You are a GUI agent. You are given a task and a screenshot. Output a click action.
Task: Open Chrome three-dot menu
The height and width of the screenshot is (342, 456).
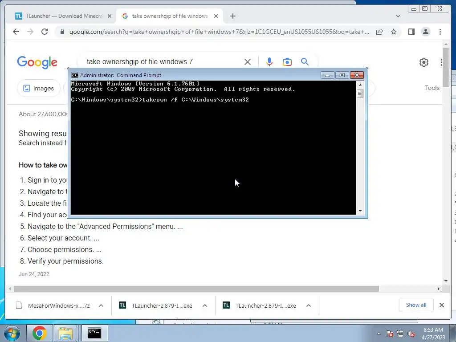pyautogui.click(x=440, y=32)
